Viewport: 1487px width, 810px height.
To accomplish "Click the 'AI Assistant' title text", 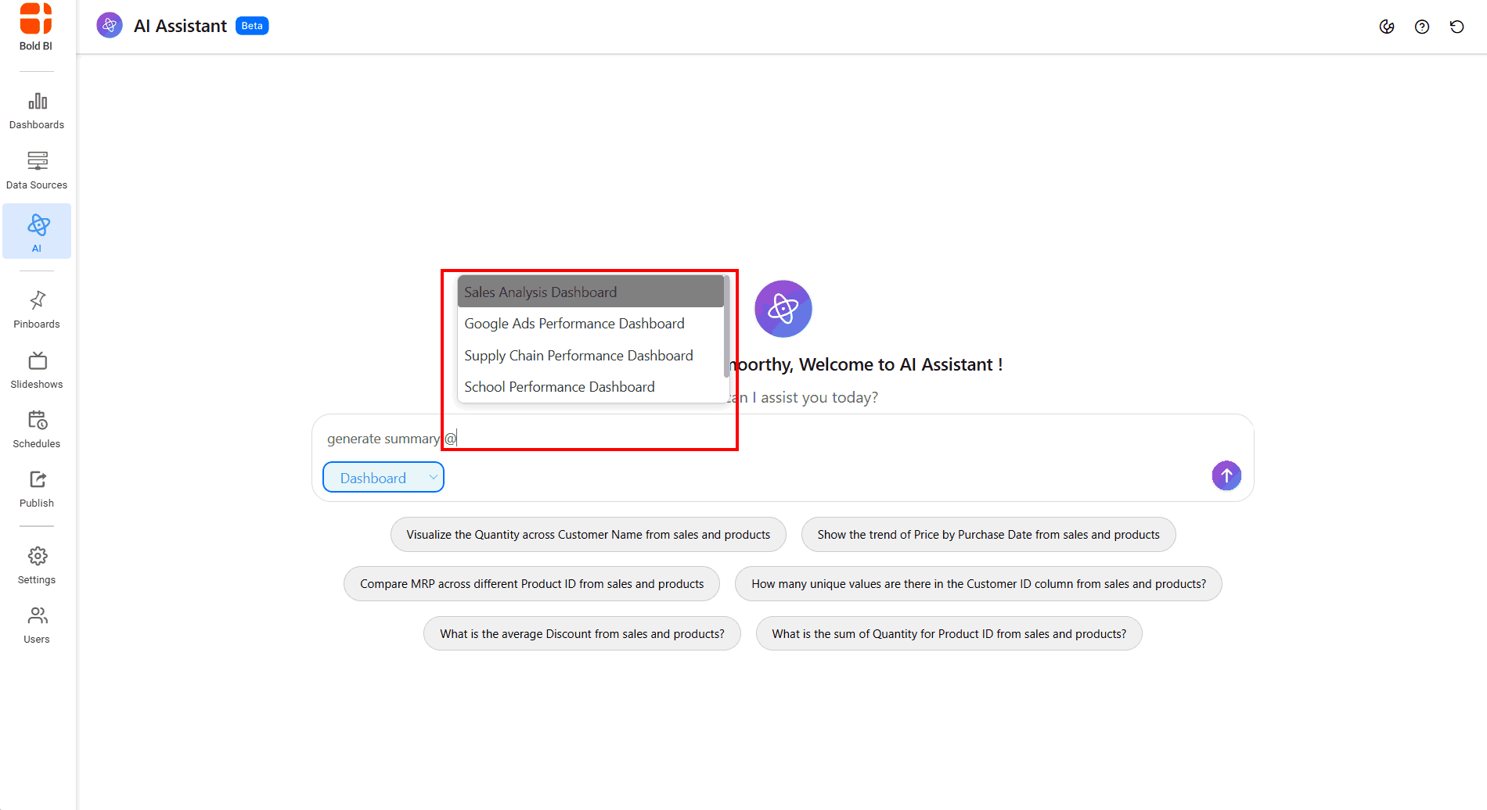I will click(180, 26).
